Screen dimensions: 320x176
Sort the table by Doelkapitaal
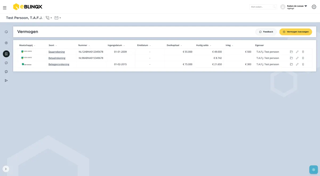tap(174, 45)
